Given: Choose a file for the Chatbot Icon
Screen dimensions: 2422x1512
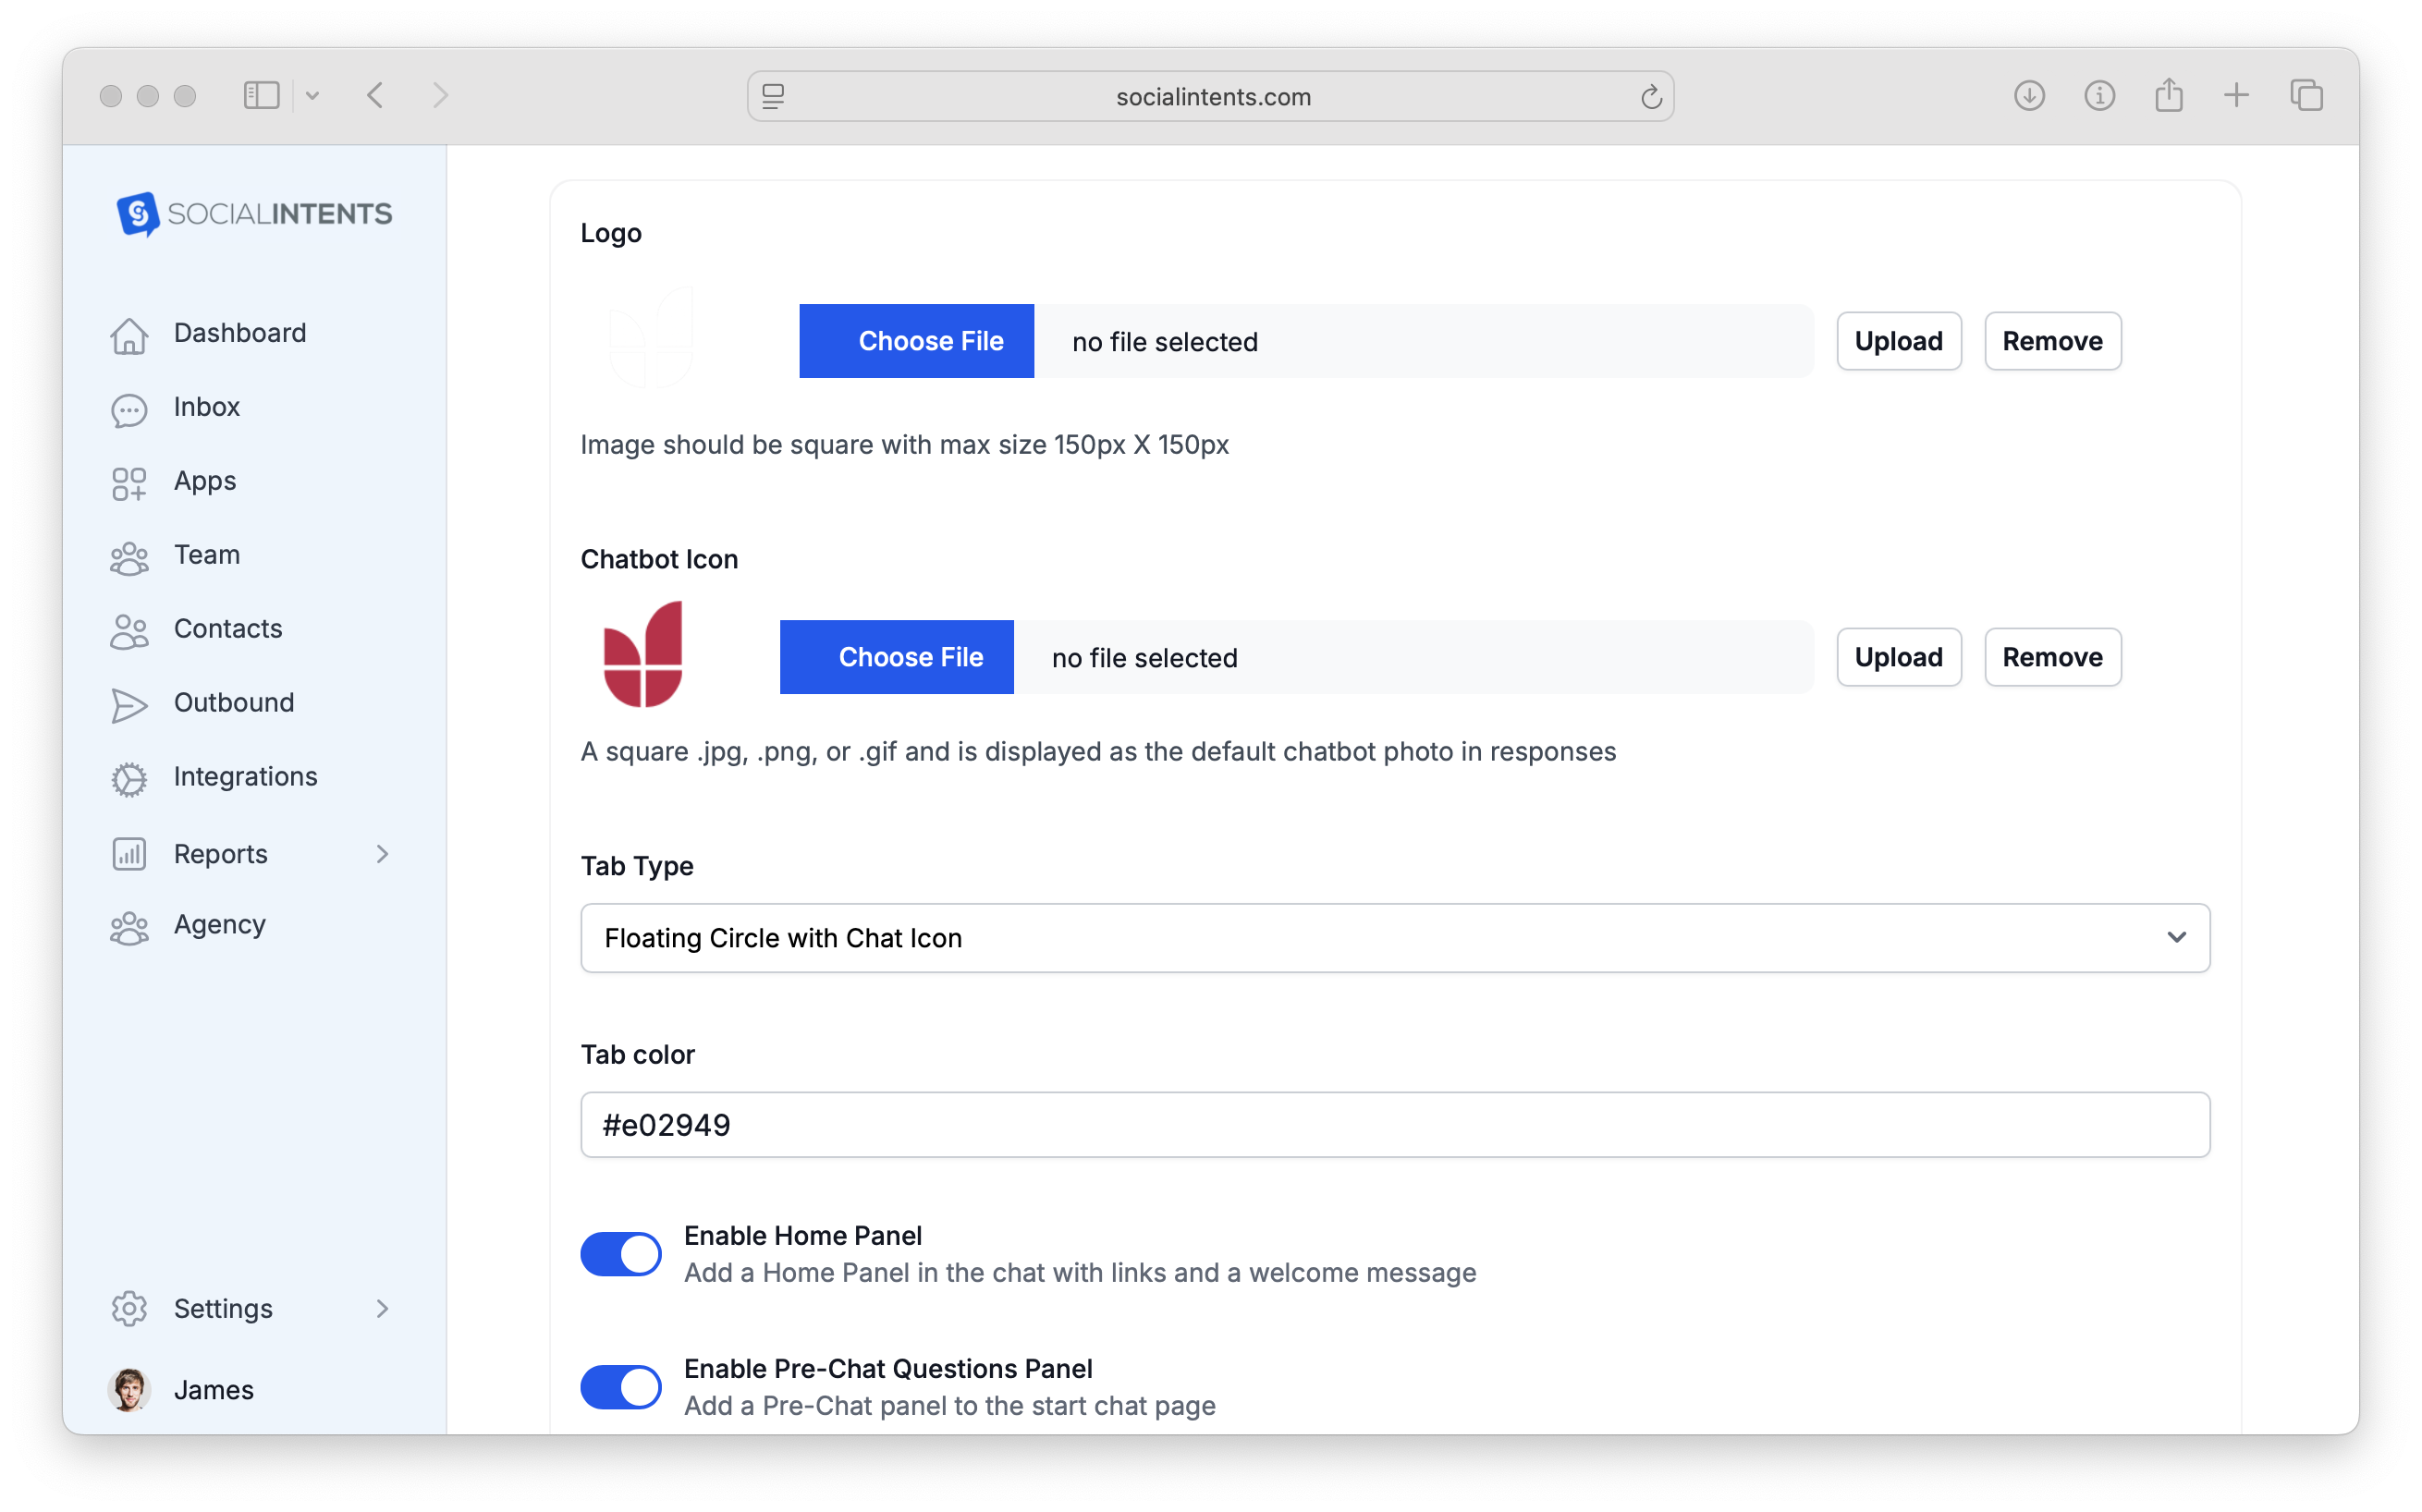Looking at the screenshot, I should tap(896, 657).
